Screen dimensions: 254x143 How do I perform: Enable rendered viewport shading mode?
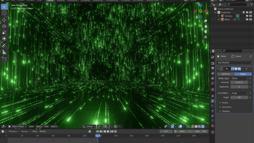203,126
